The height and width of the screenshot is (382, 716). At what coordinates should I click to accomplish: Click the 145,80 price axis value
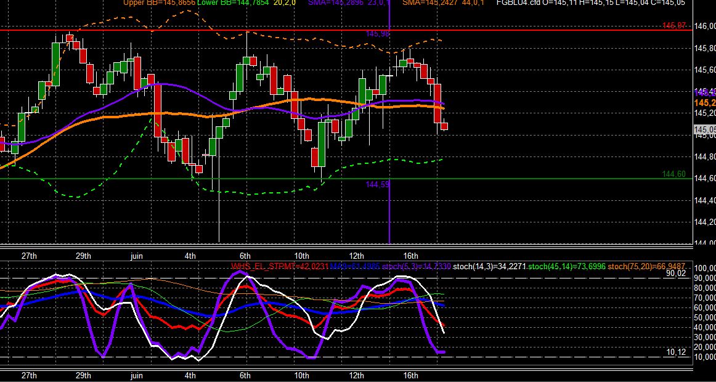click(x=704, y=49)
